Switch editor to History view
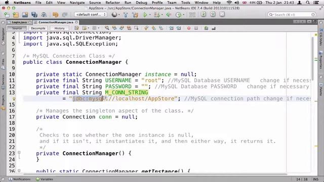 point(60,28)
